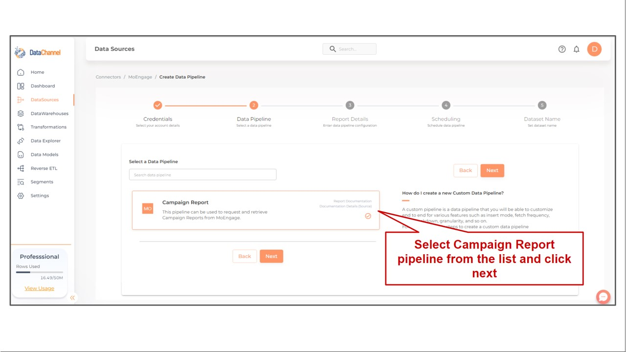
Task: Click Next button below the pipeline list
Action: click(271, 256)
